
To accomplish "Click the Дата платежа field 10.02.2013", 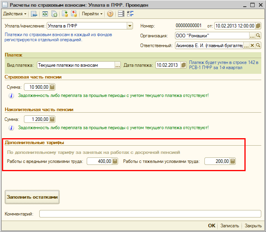I will point(168,65).
